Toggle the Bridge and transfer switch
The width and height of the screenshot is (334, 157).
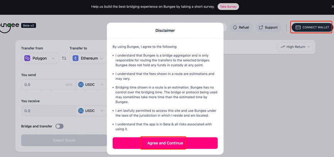point(59,126)
